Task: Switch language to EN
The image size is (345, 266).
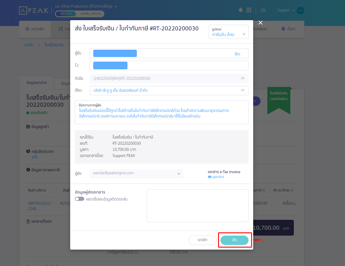Action: [263, 10]
